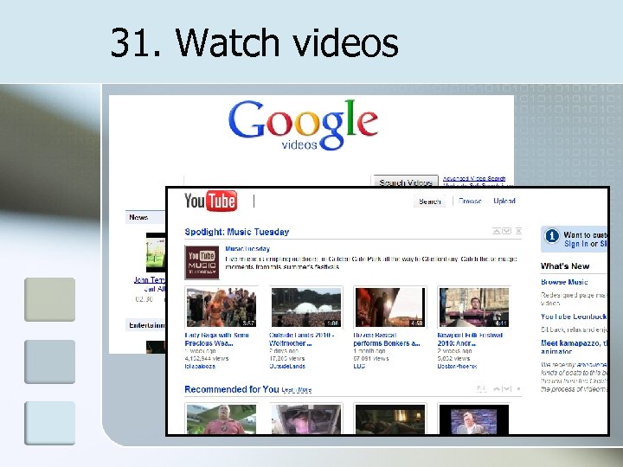Image resolution: width=623 pixels, height=467 pixels.
Task: Open the Browse Music link
Action: pos(564,282)
